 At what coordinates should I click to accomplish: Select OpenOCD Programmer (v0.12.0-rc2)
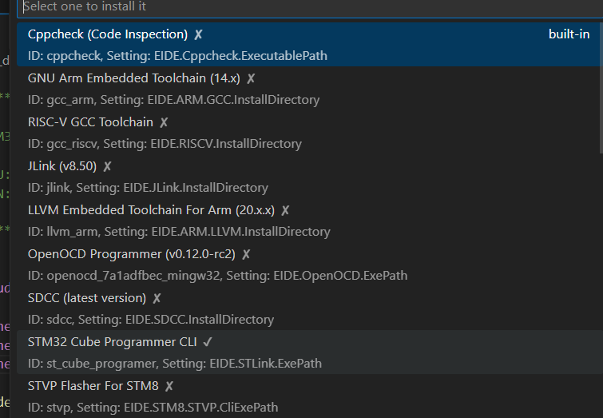point(310,264)
